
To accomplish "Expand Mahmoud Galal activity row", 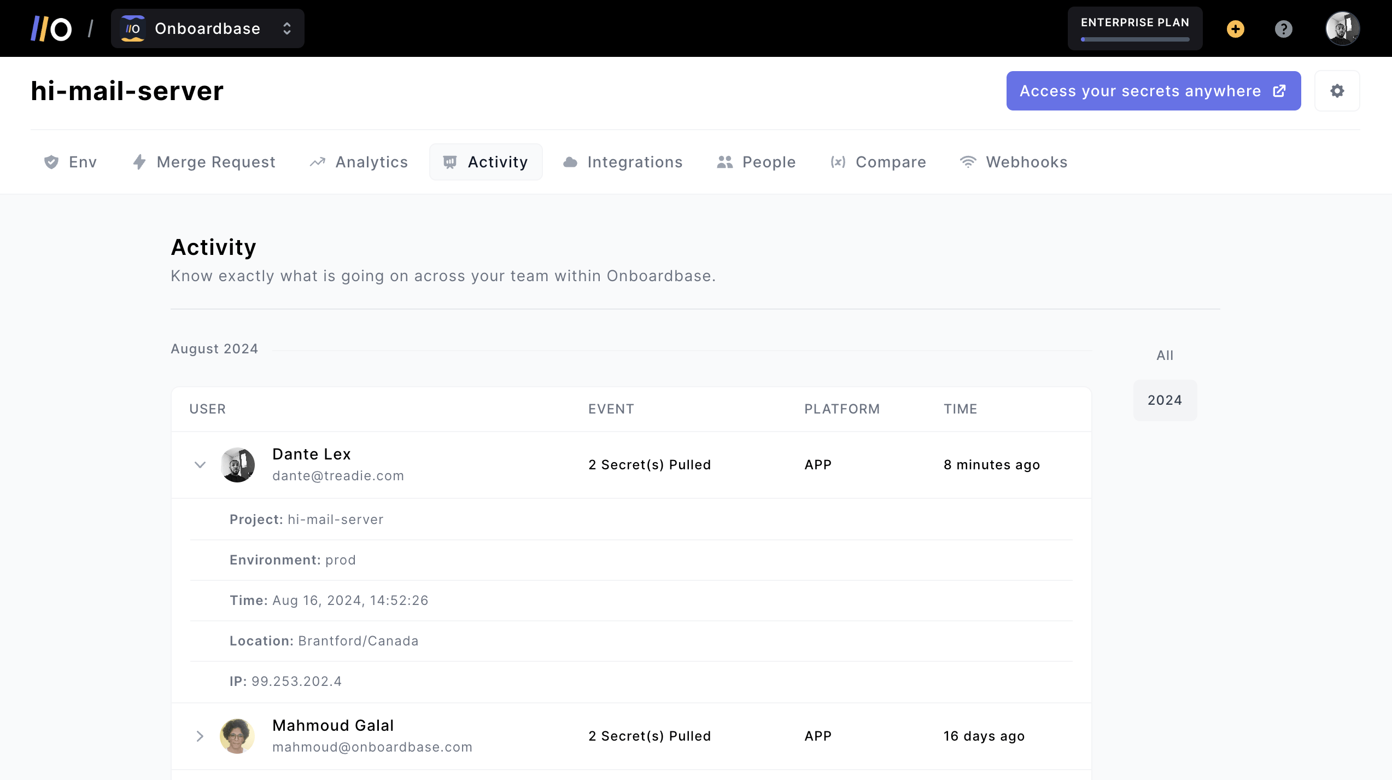I will [x=200, y=736].
